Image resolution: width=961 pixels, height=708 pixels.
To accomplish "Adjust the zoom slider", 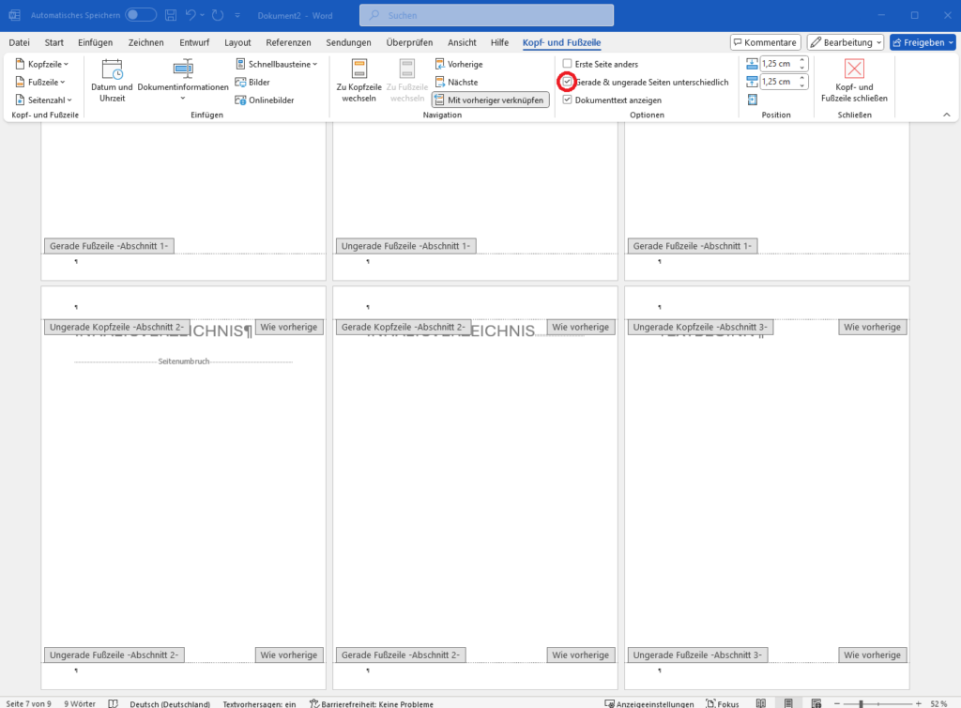I will coord(862,703).
